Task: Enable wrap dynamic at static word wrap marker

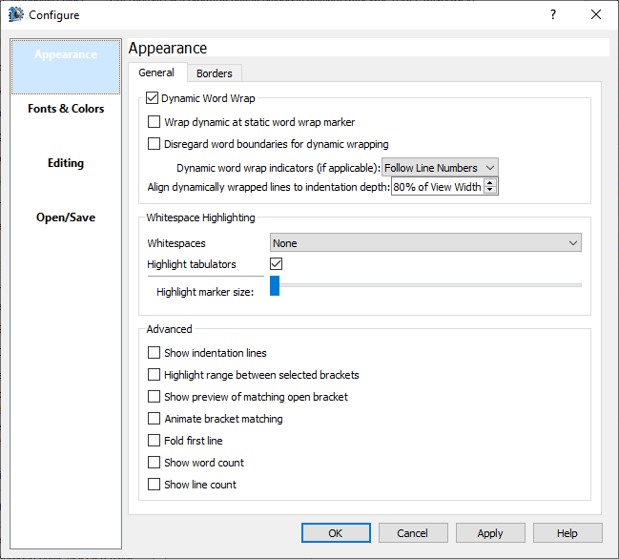Action: point(154,121)
